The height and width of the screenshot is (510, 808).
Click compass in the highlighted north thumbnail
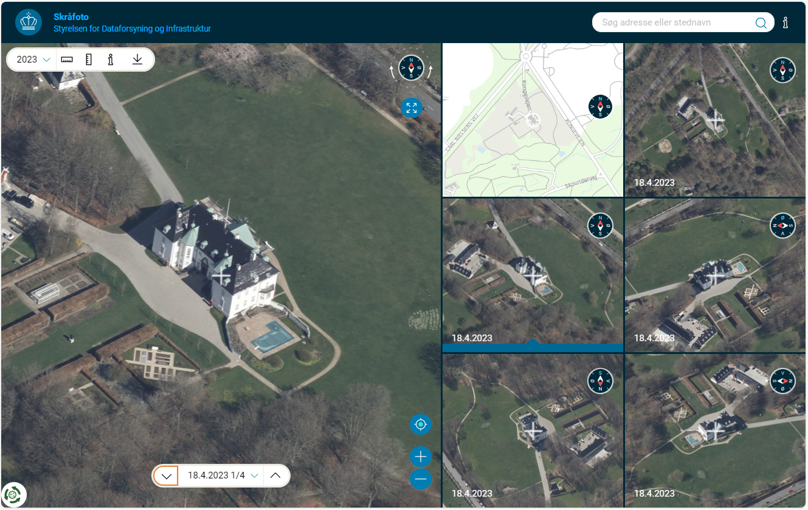click(x=601, y=225)
